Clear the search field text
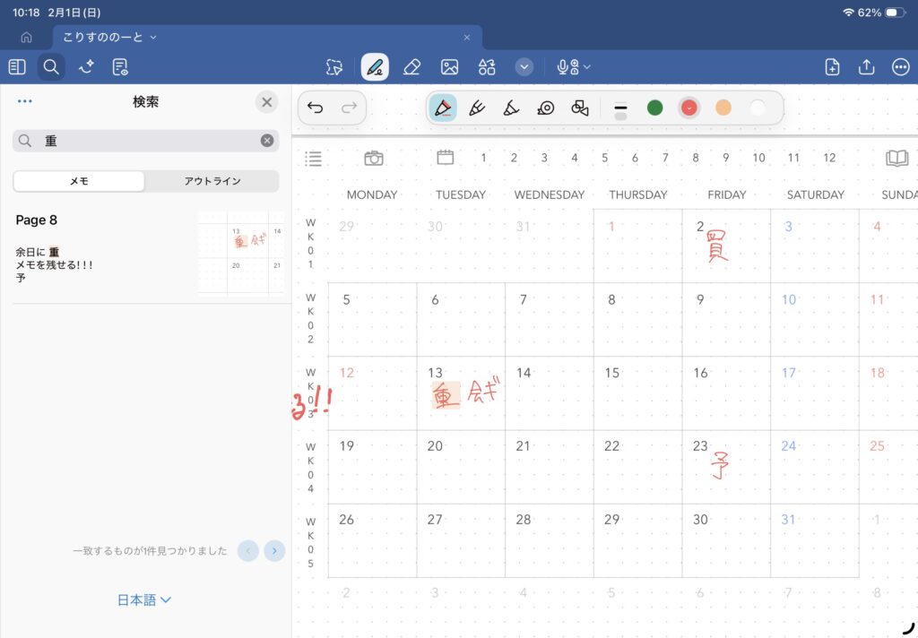 click(266, 141)
